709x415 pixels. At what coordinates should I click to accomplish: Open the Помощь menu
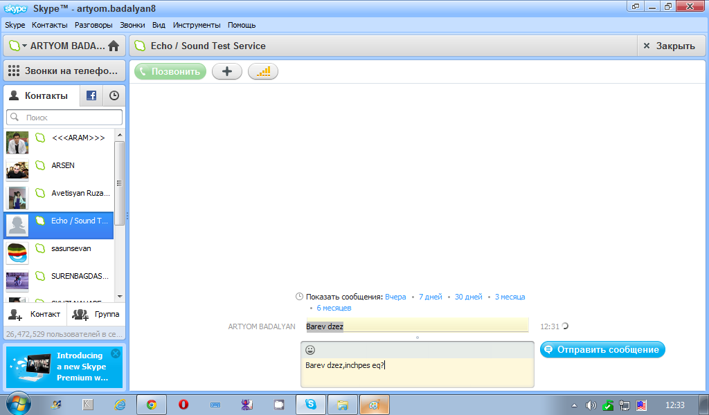pyautogui.click(x=242, y=25)
